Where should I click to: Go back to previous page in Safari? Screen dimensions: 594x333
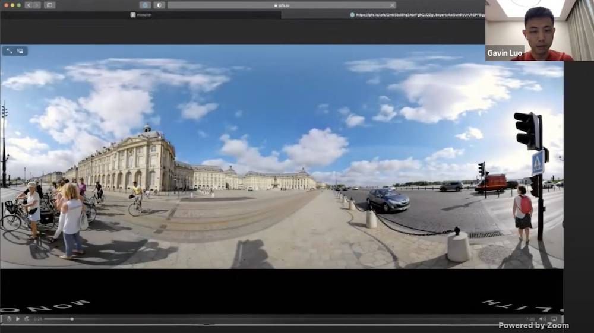28,5
